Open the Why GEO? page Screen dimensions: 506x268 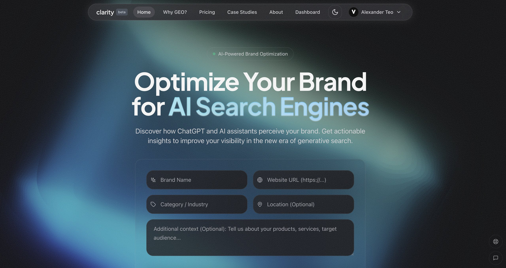(175, 12)
